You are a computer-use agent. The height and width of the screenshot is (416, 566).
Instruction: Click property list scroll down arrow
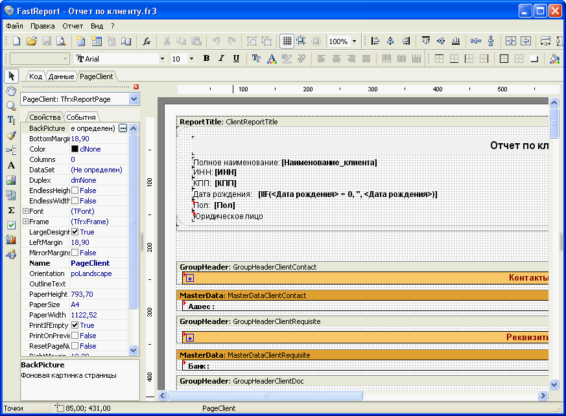[x=133, y=350]
